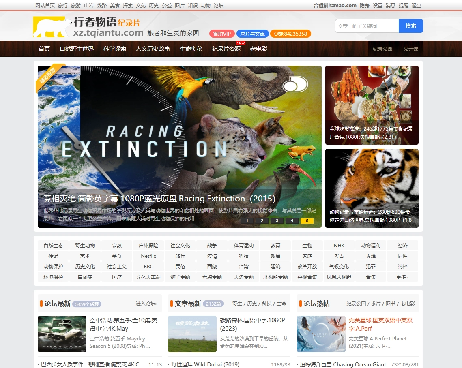This screenshot has height=368, width=462.
Task: Click 退出 in the top bar
Action: (x=416, y=6)
